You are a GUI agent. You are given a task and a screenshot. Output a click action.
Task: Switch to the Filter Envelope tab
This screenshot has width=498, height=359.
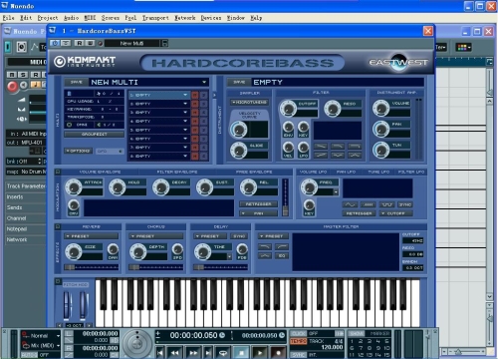(177, 172)
